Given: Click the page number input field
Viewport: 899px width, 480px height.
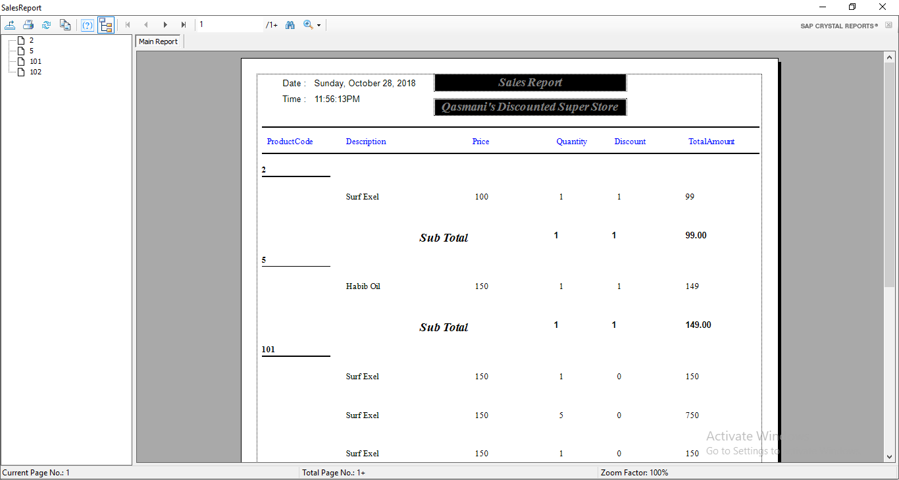Looking at the screenshot, I should tap(230, 25).
